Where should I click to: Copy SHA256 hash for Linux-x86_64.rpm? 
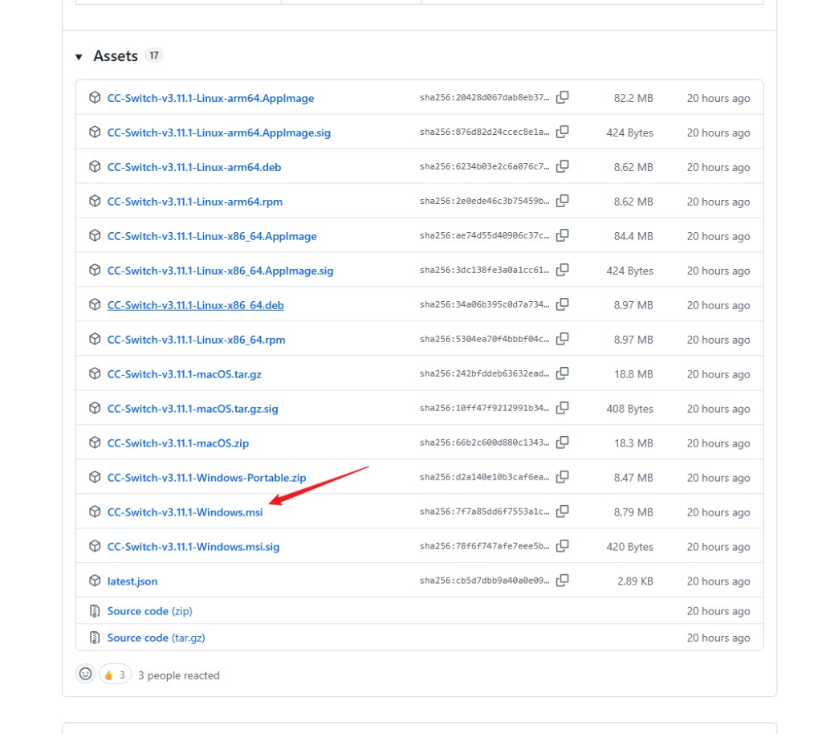tap(563, 339)
